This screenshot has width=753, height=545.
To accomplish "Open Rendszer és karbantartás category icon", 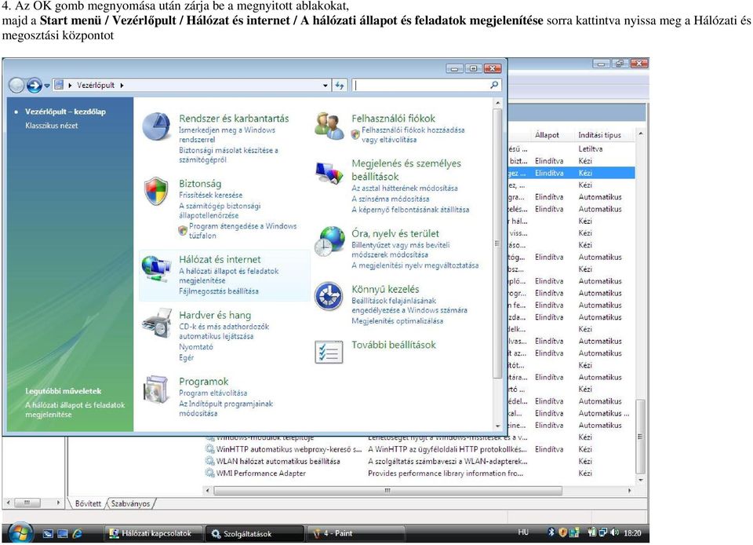I will click(x=157, y=126).
